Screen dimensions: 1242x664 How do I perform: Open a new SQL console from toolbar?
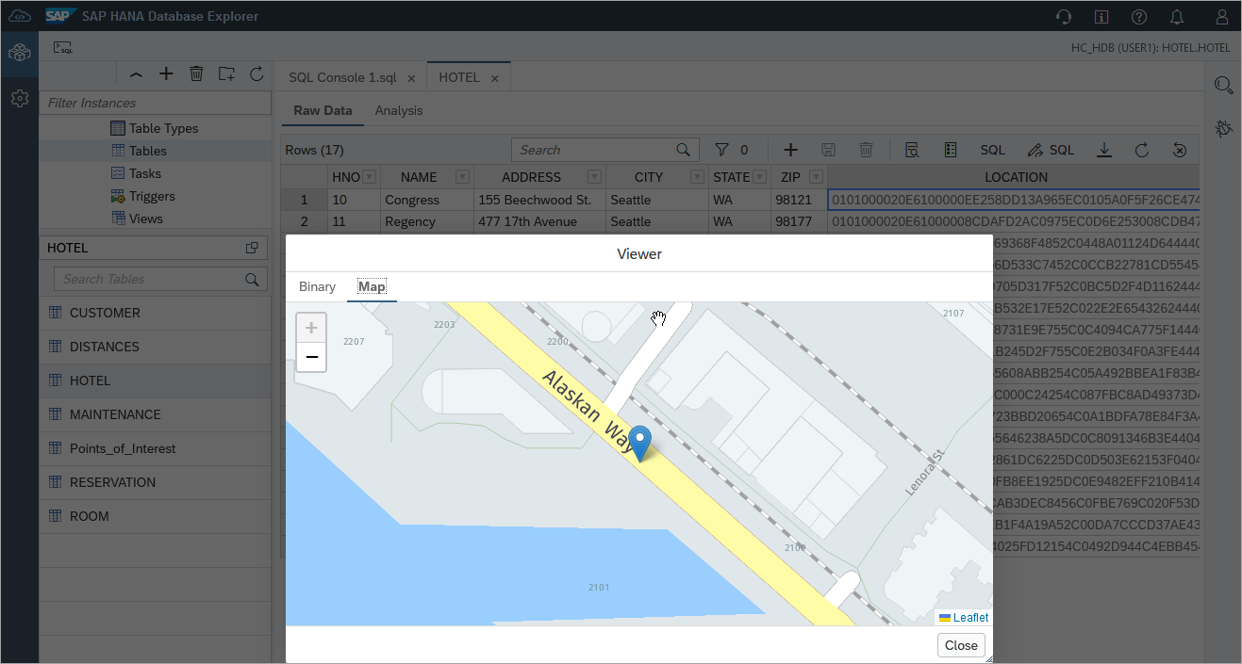point(62,47)
